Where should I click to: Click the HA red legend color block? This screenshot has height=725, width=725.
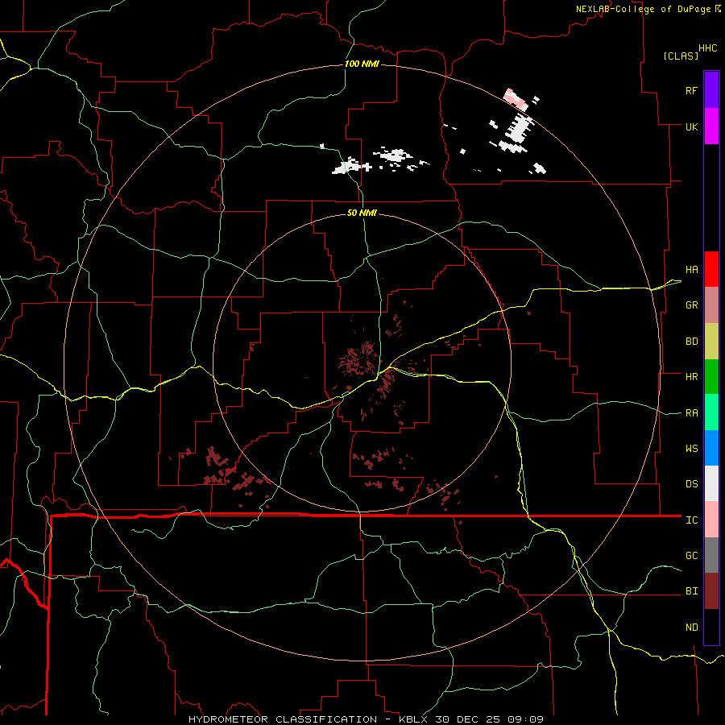click(x=711, y=269)
